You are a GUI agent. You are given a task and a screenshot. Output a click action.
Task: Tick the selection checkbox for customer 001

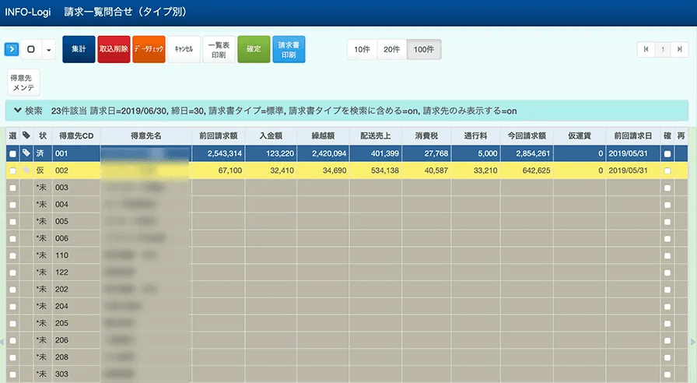click(x=12, y=154)
